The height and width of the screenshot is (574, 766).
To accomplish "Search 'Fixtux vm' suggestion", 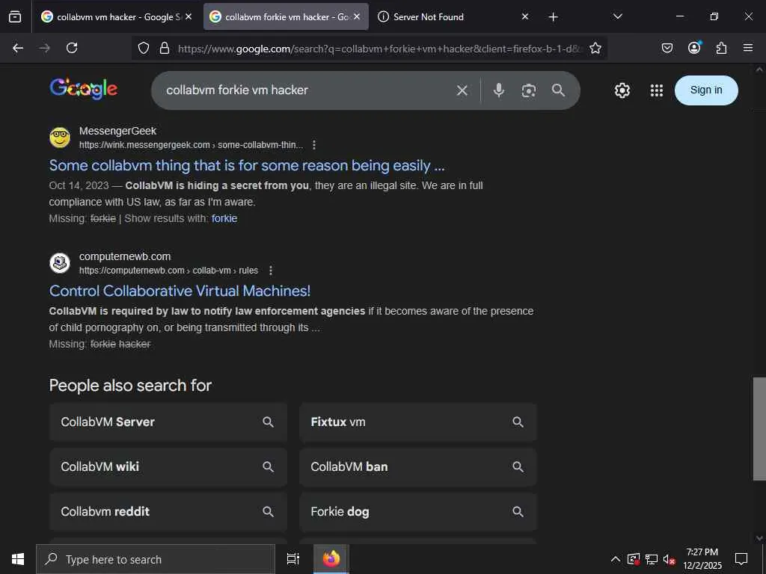I will [x=417, y=422].
